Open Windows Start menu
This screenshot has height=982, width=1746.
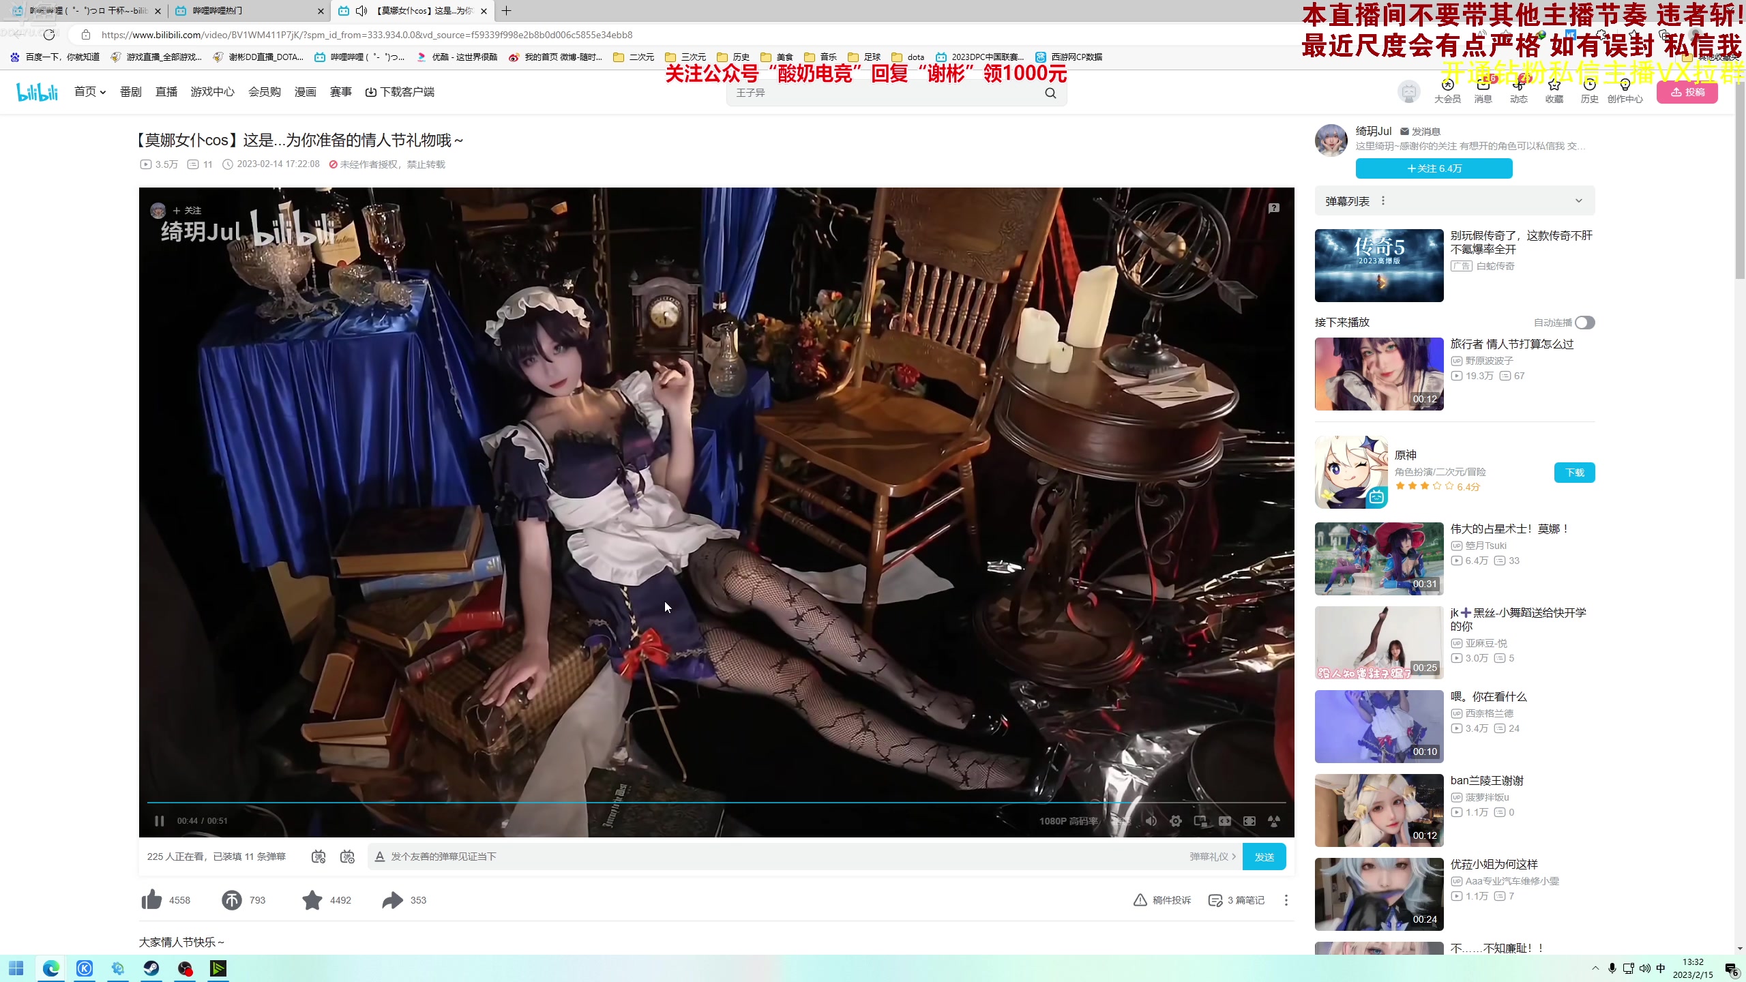16,968
